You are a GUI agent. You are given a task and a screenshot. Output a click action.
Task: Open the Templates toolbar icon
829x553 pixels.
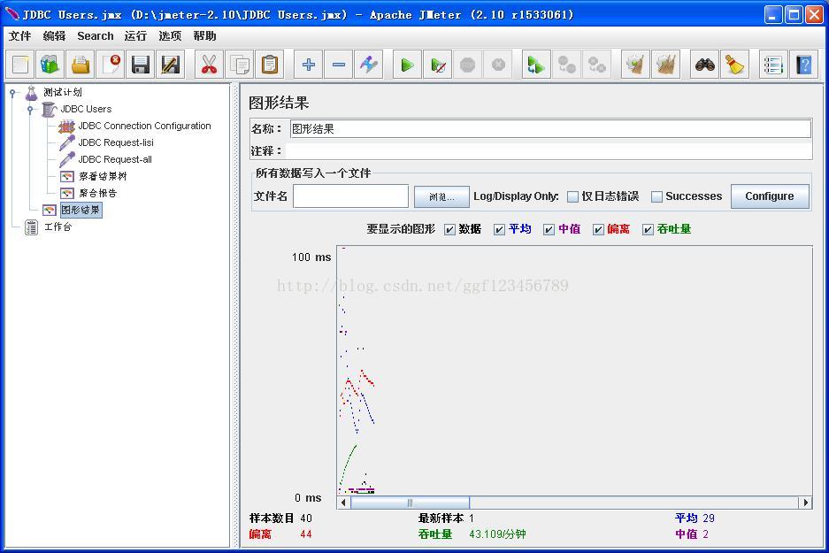coord(50,65)
